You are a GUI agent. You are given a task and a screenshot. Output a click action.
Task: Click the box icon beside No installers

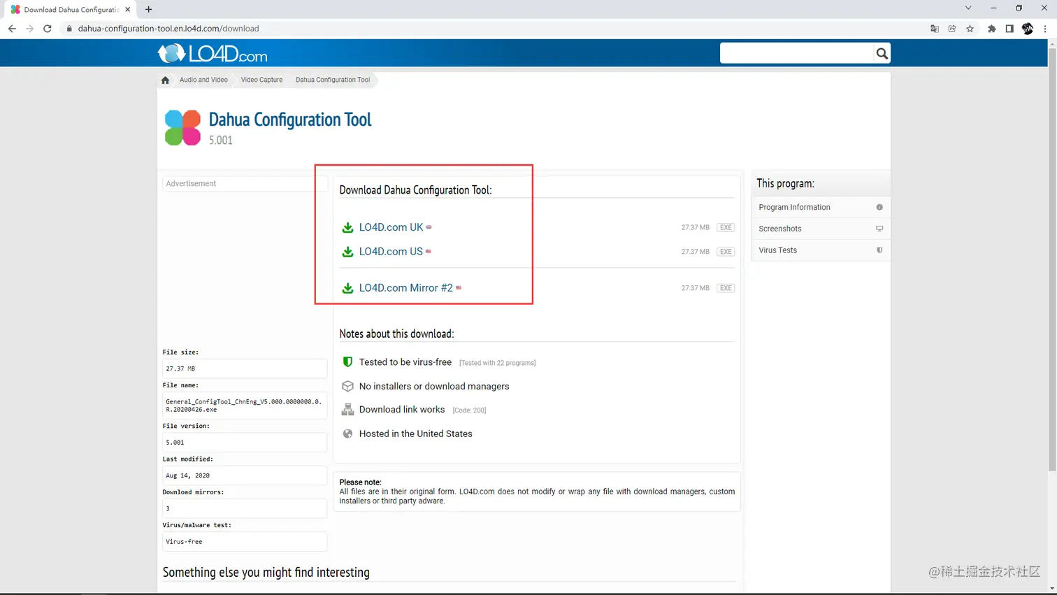[x=347, y=386]
